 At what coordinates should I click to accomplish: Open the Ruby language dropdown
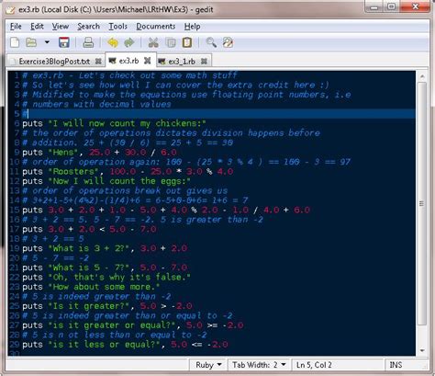pyautogui.click(x=208, y=365)
